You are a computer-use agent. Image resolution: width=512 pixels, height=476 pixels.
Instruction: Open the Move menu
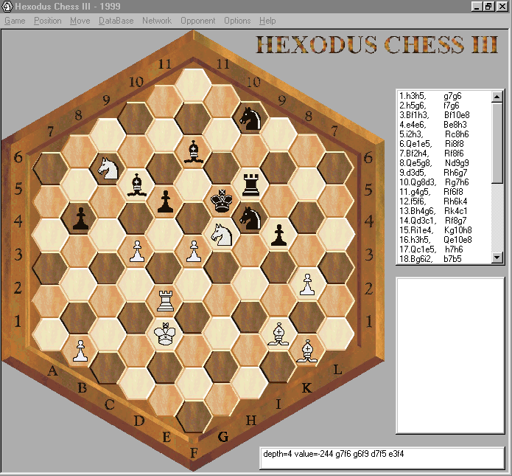pos(80,21)
